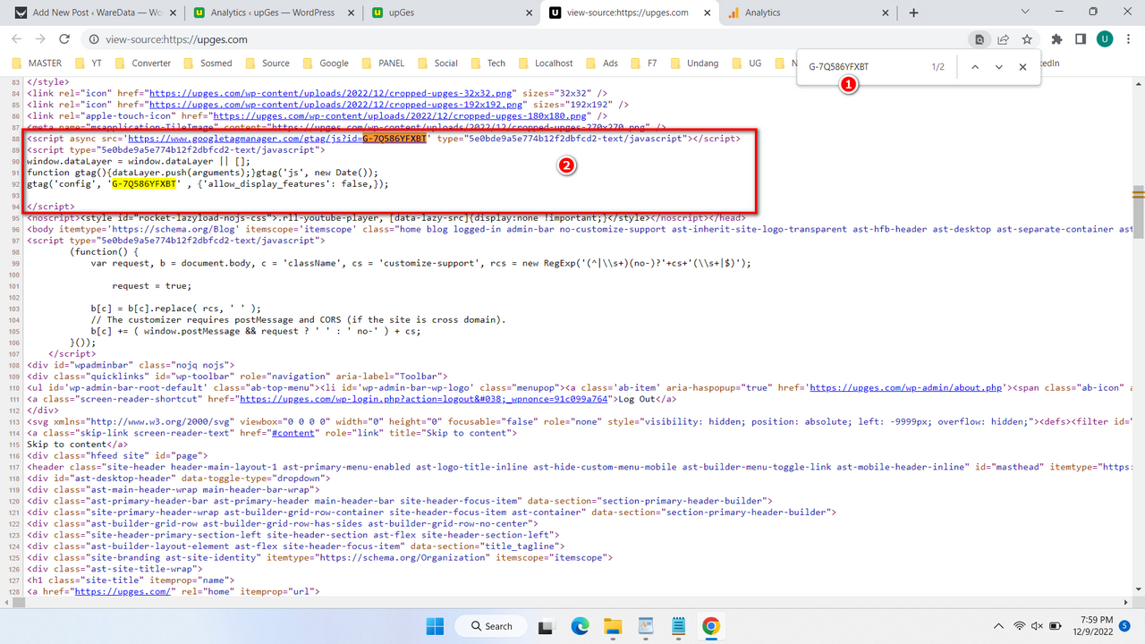Click the view-source file icon in address bar
1145x644 pixels.
click(x=980, y=40)
